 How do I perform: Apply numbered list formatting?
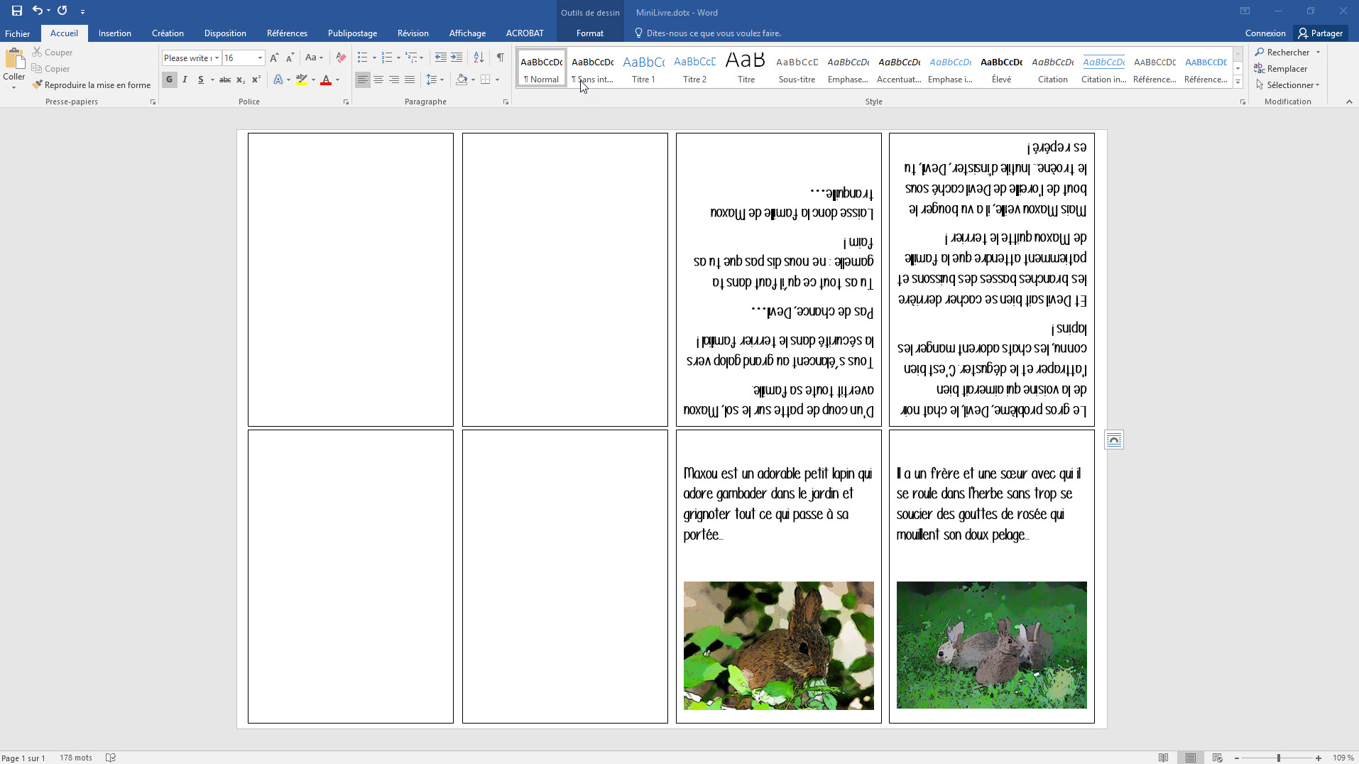(387, 58)
